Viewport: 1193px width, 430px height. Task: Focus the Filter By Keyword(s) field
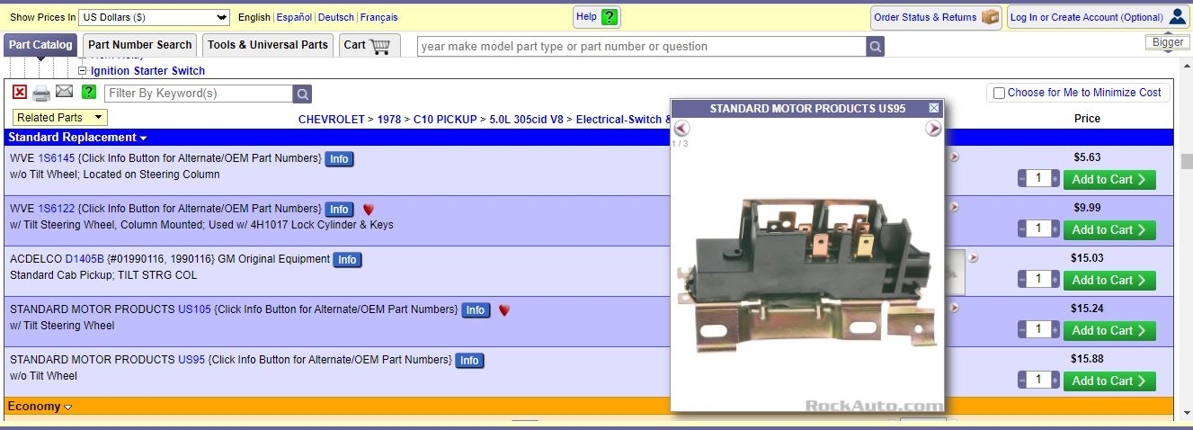(x=199, y=94)
